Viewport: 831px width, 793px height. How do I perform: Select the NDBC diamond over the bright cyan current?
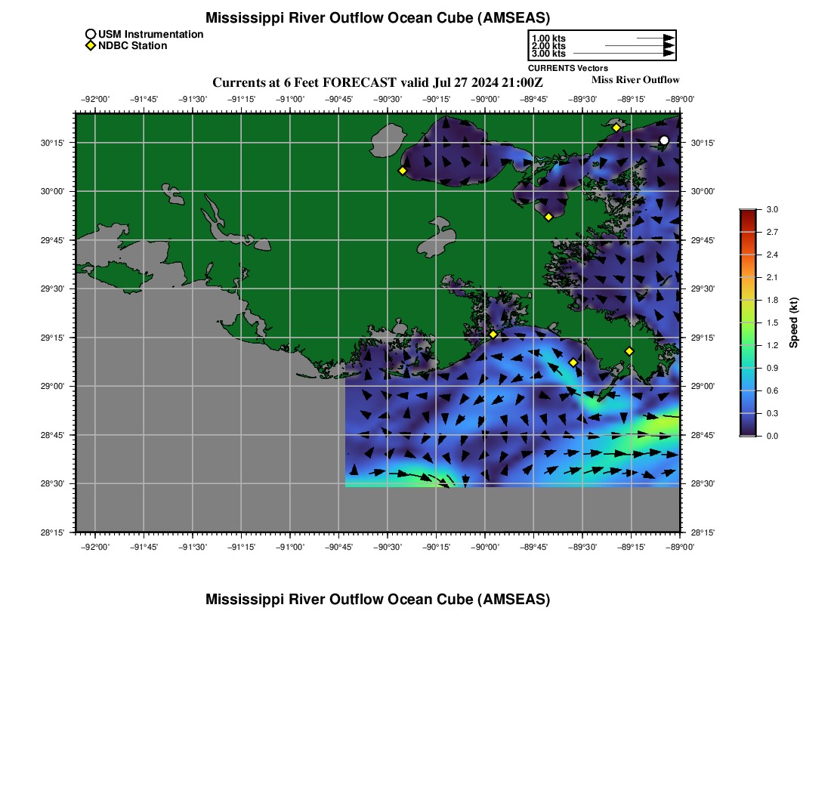pyautogui.click(x=573, y=363)
